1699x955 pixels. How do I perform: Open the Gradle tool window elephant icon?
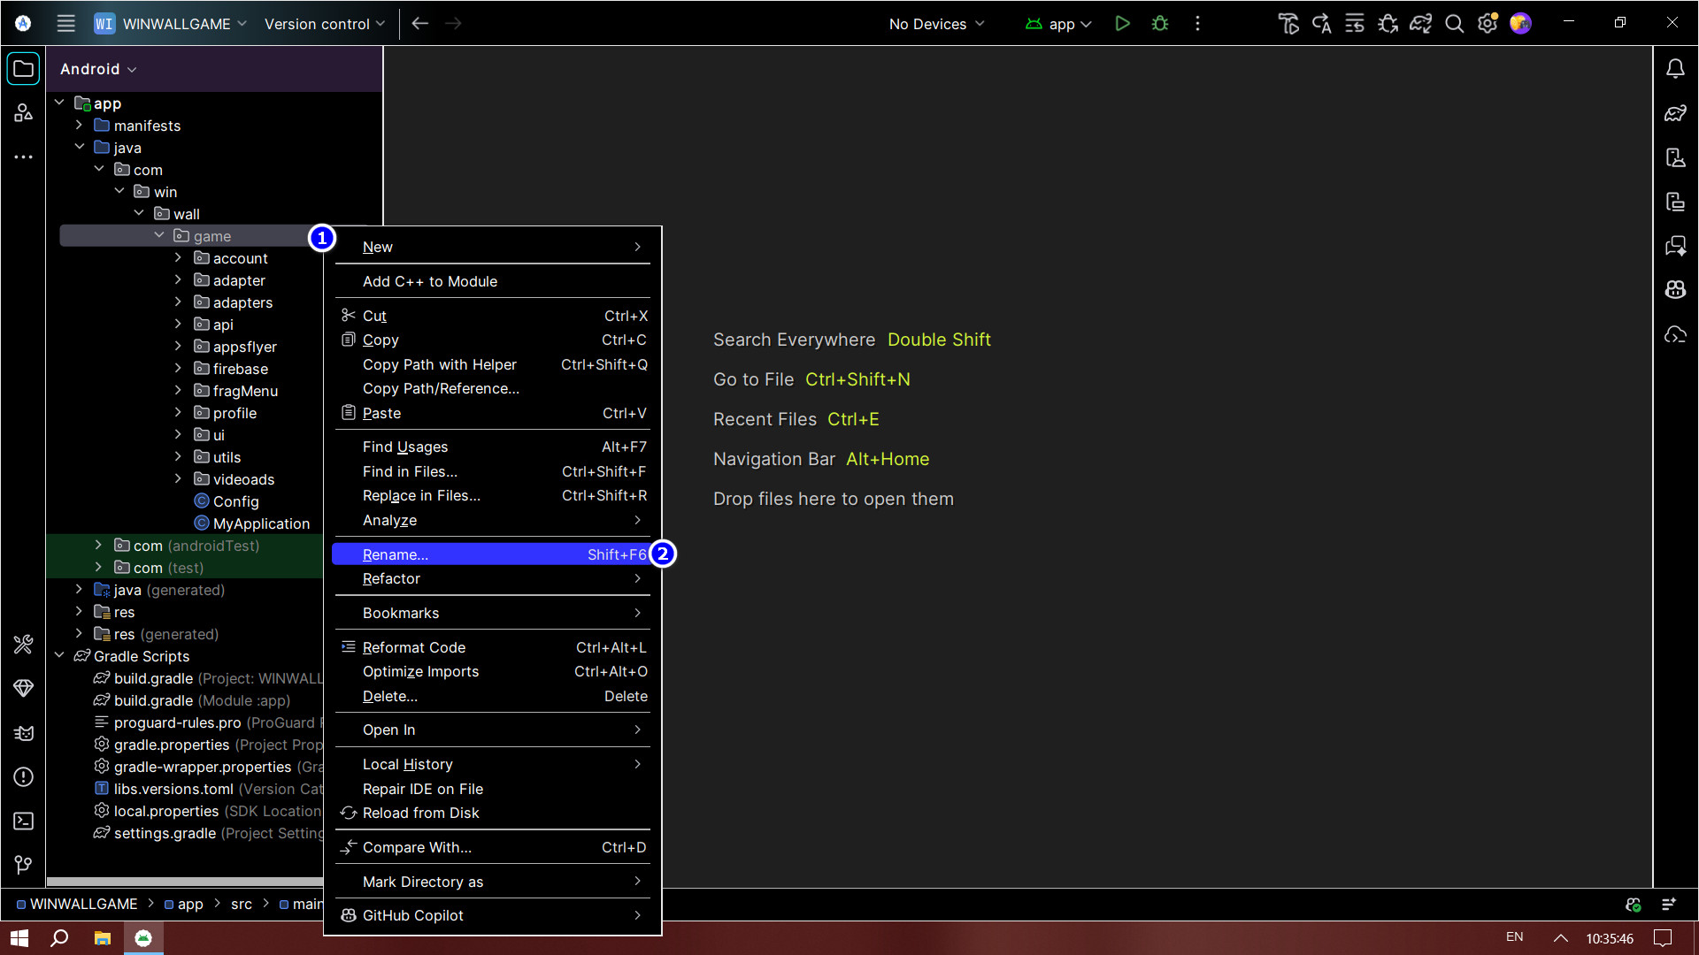point(1676,113)
